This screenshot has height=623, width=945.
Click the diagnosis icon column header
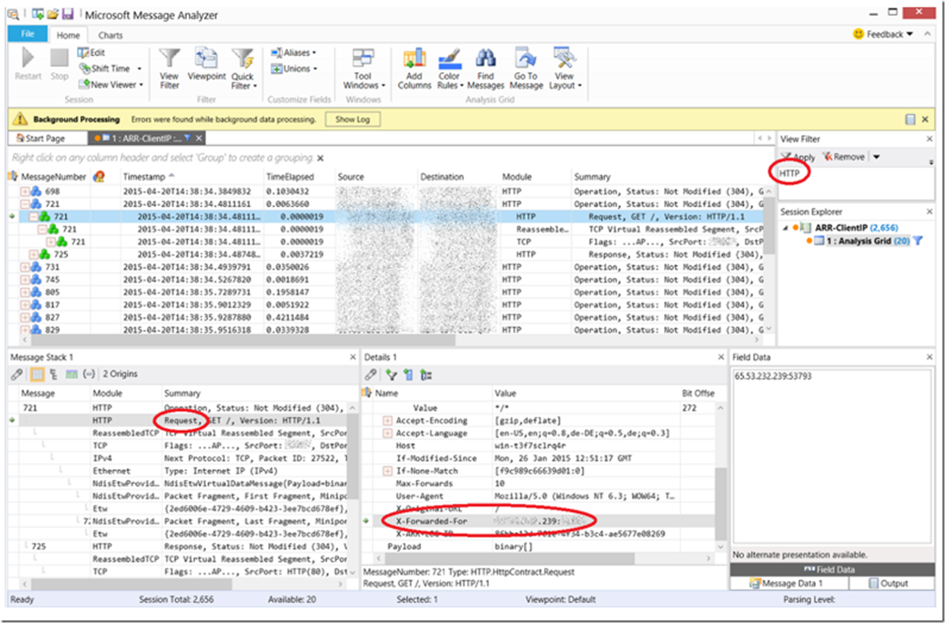tap(99, 177)
